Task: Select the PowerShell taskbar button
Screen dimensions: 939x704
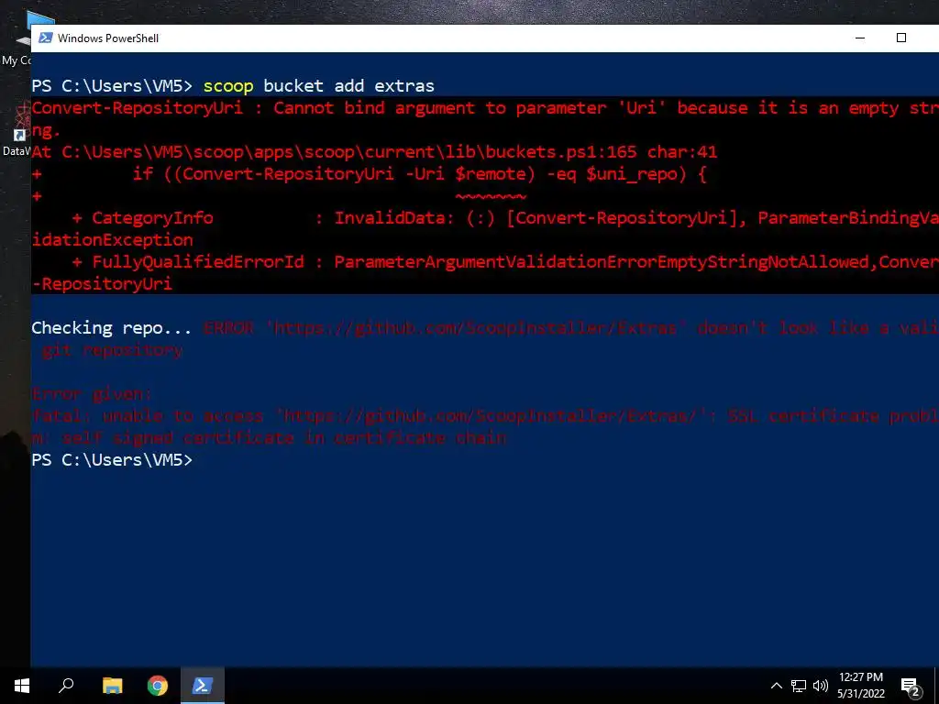Action: 203,686
